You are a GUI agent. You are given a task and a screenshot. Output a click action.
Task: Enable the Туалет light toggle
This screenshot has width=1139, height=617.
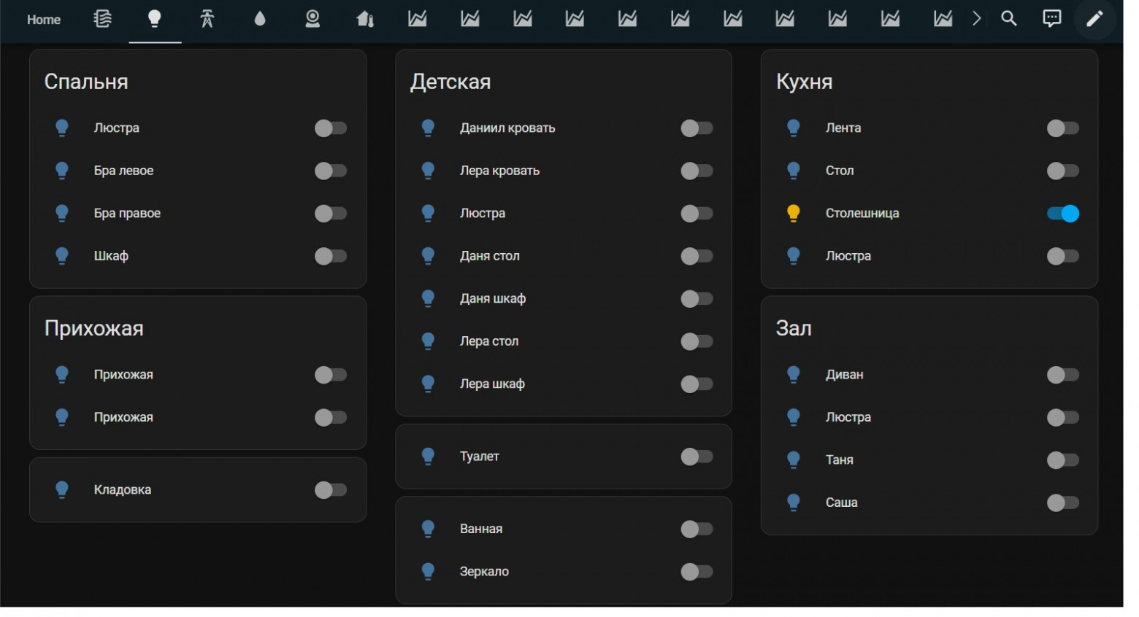tap(697, 457)
